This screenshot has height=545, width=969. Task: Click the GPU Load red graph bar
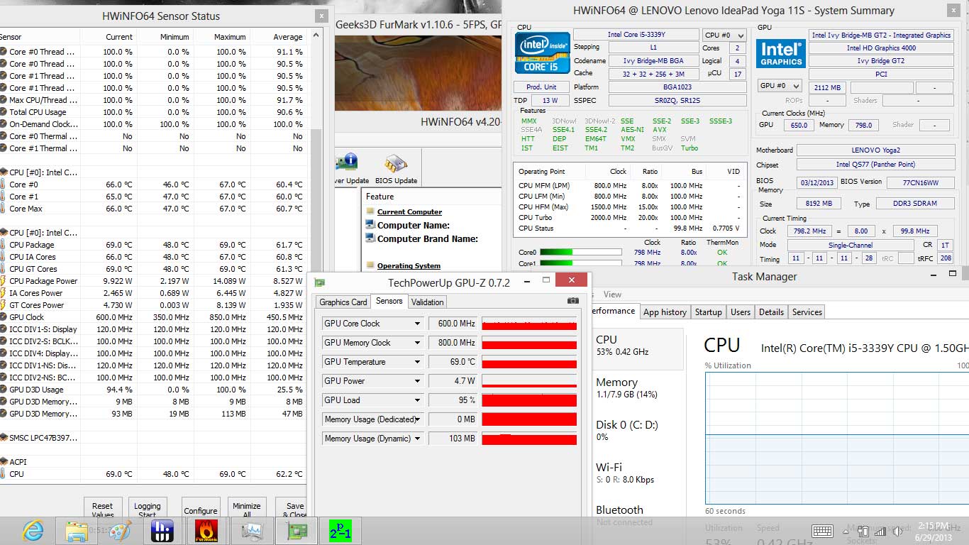point(529,400)
